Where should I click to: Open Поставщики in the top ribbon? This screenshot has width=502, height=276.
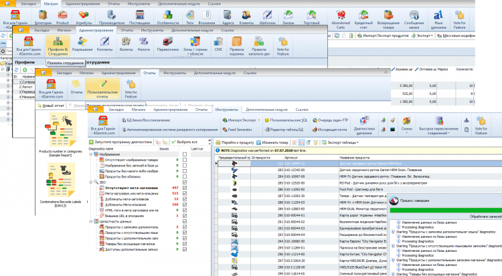140,17
